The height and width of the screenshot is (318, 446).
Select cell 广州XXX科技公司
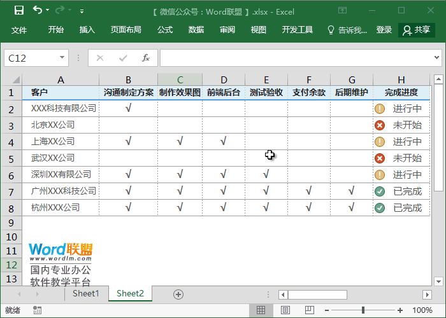pyautogui.click(x=61, y=191)
